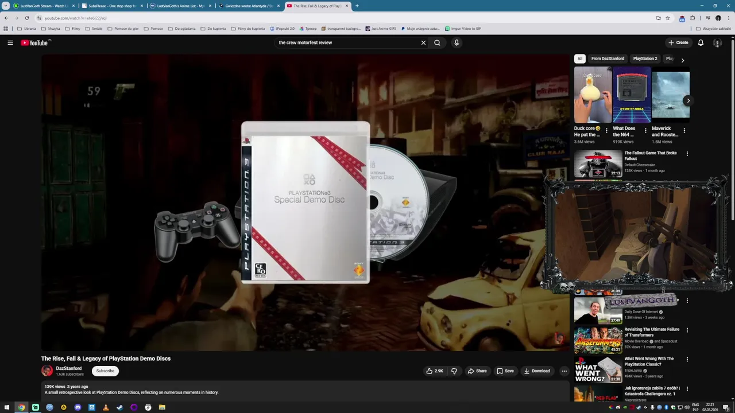The image size is (735, 413).
Task: Open Chrome's apps grid in bookmarks bar
Action: [x=6, y=28]
